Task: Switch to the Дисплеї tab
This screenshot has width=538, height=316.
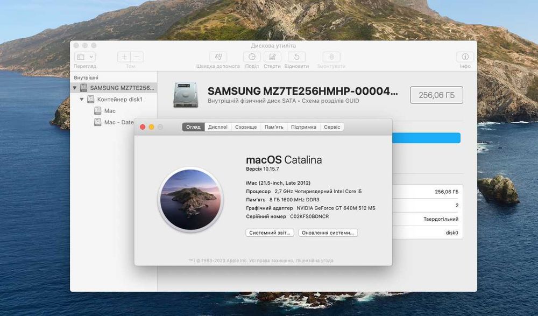Action: 218,127
